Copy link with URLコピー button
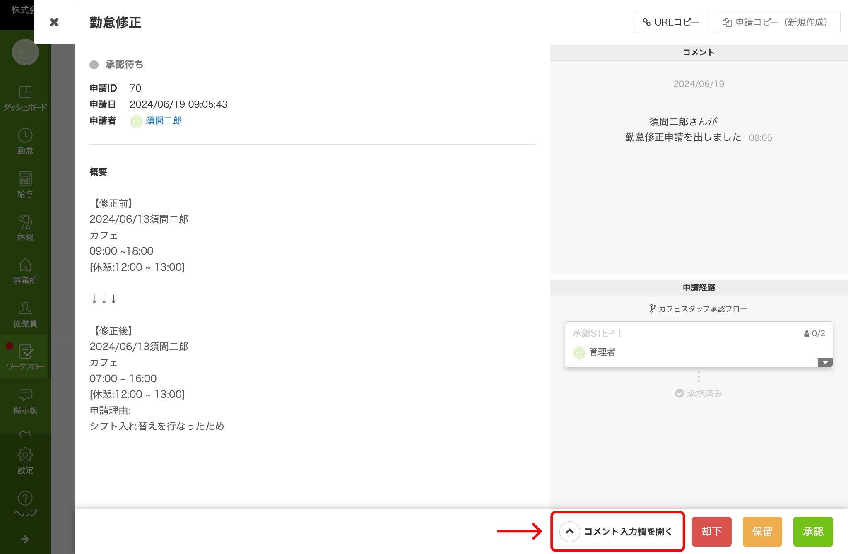Screen dimensions: 848x554 670,22
